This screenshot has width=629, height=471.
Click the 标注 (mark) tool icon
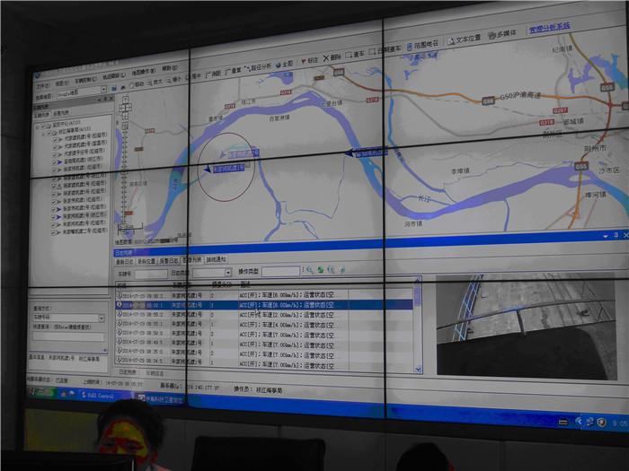coord(303,60)
